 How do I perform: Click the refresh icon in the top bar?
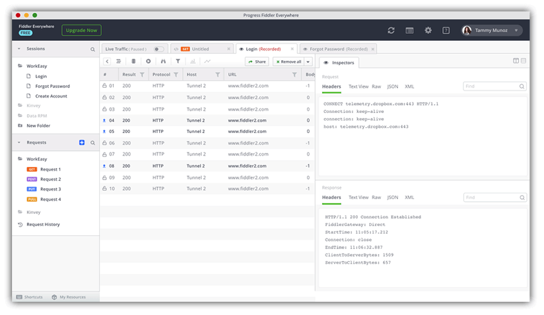click(x=391, y=31)
